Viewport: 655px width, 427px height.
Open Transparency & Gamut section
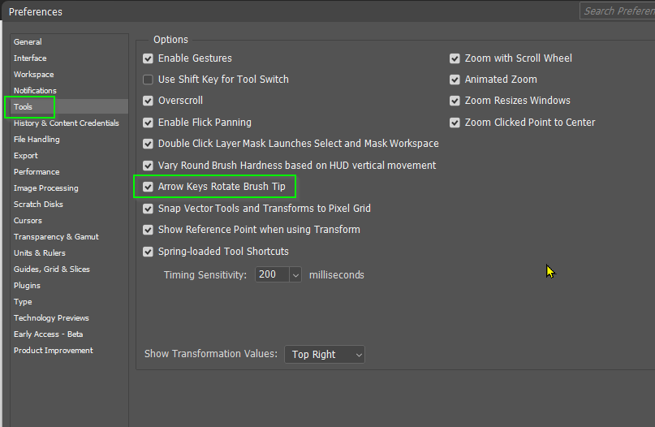[x=56, y=237]
